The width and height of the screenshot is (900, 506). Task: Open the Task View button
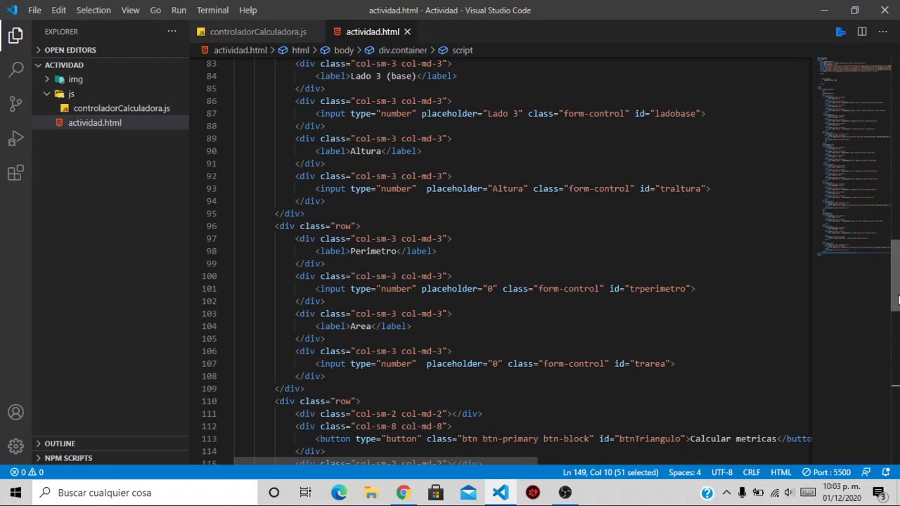(306, 493)
